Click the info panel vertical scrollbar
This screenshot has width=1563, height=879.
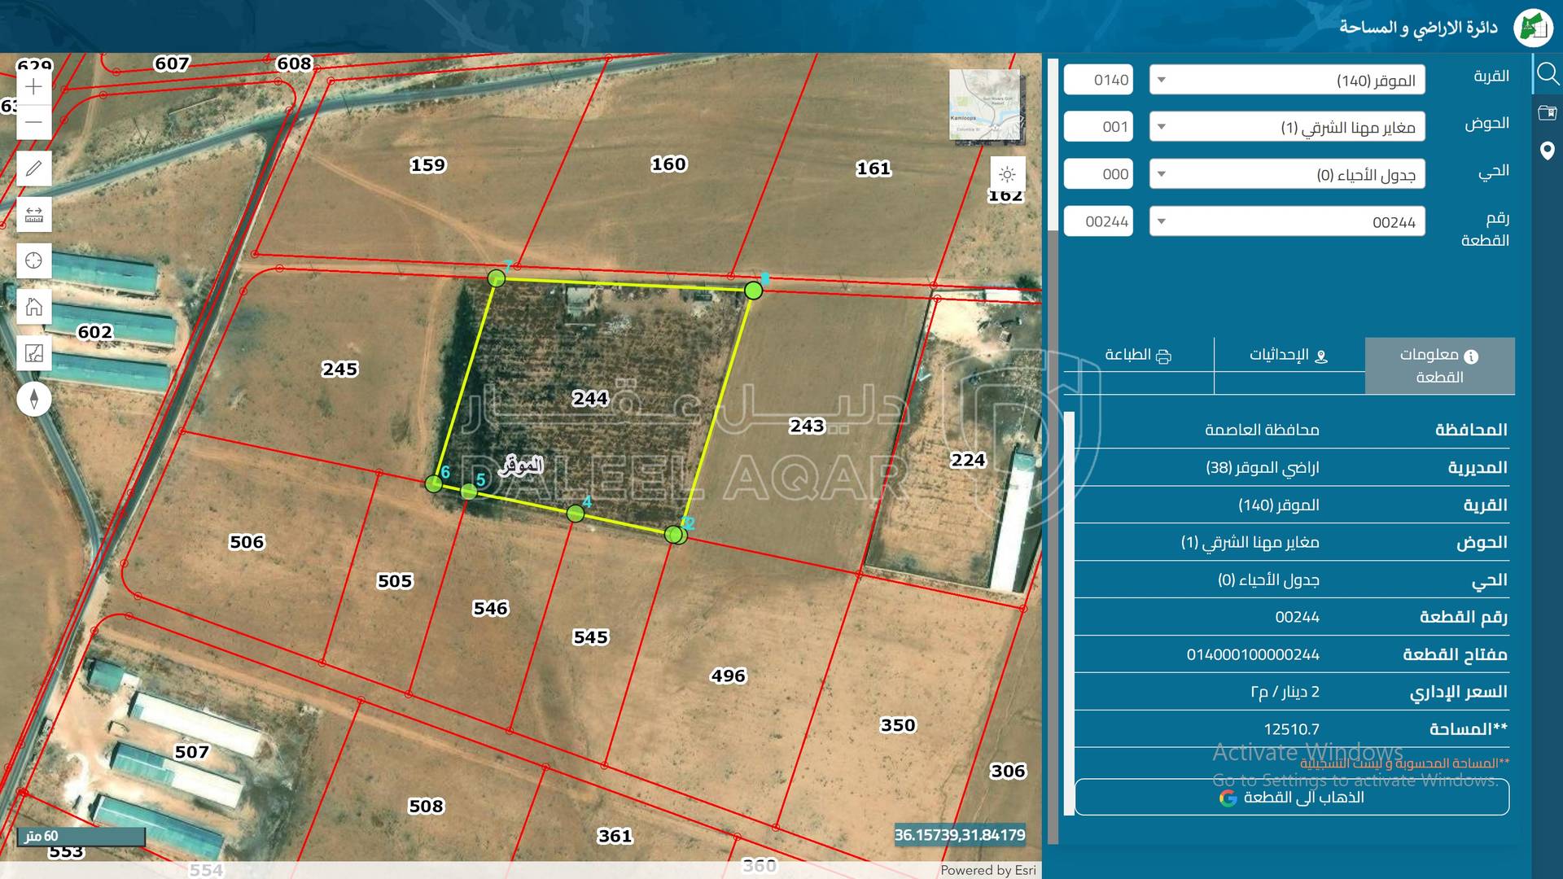pyautogui.click(x=1069, y=610)
